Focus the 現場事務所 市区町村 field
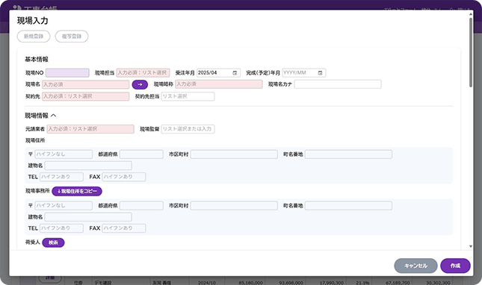 point(234,206)
